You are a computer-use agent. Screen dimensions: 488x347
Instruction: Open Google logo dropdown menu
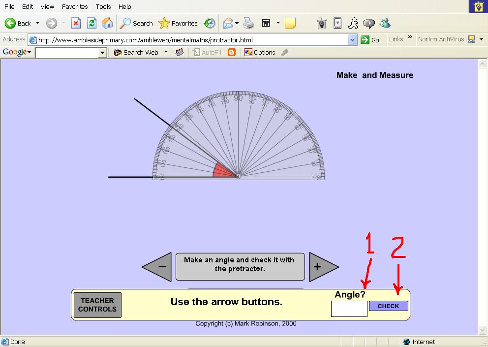(17, 52)
